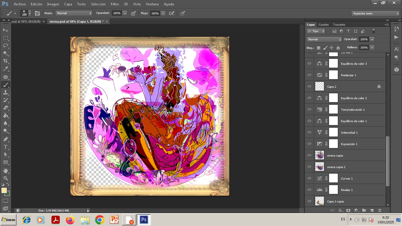402x226 pixels.
Task: Delete layer with trash icon
Action: pos(380,210)
